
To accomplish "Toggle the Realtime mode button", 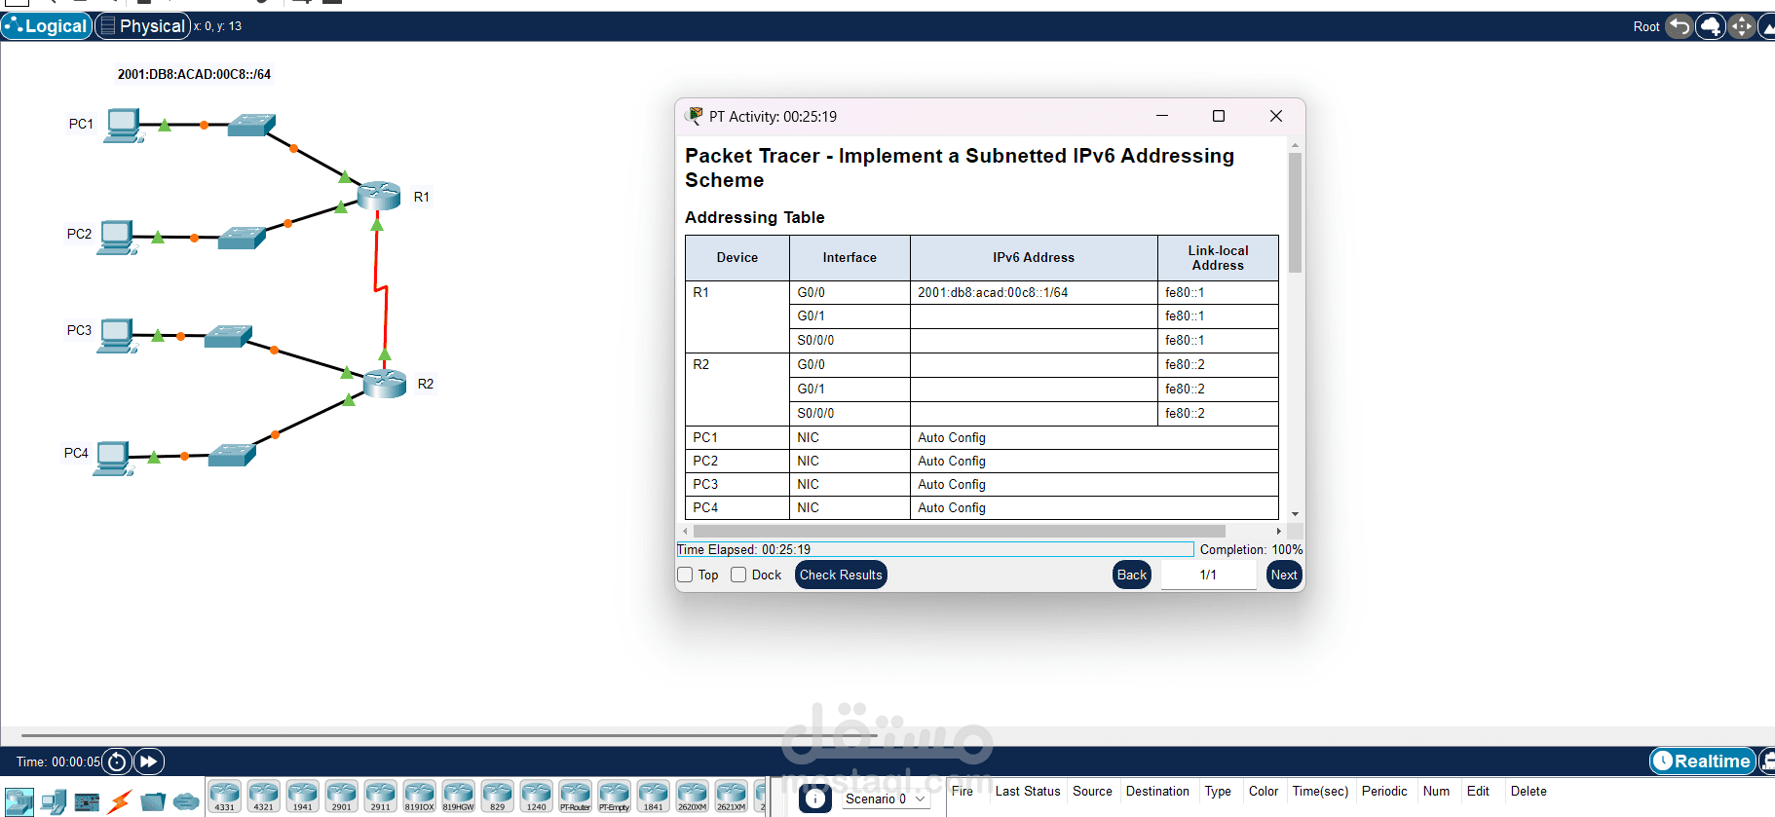I will pyautogui.click(x=1702, y=761).
